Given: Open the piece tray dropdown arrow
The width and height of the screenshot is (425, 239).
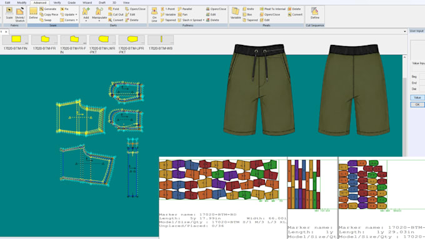Looking at the screenshot, I should tap(404, 31).
